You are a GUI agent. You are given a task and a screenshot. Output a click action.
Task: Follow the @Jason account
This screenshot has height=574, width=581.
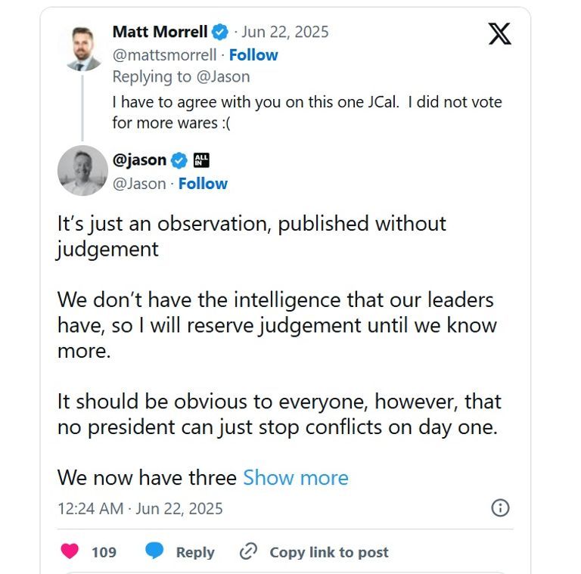pos(203,183)
